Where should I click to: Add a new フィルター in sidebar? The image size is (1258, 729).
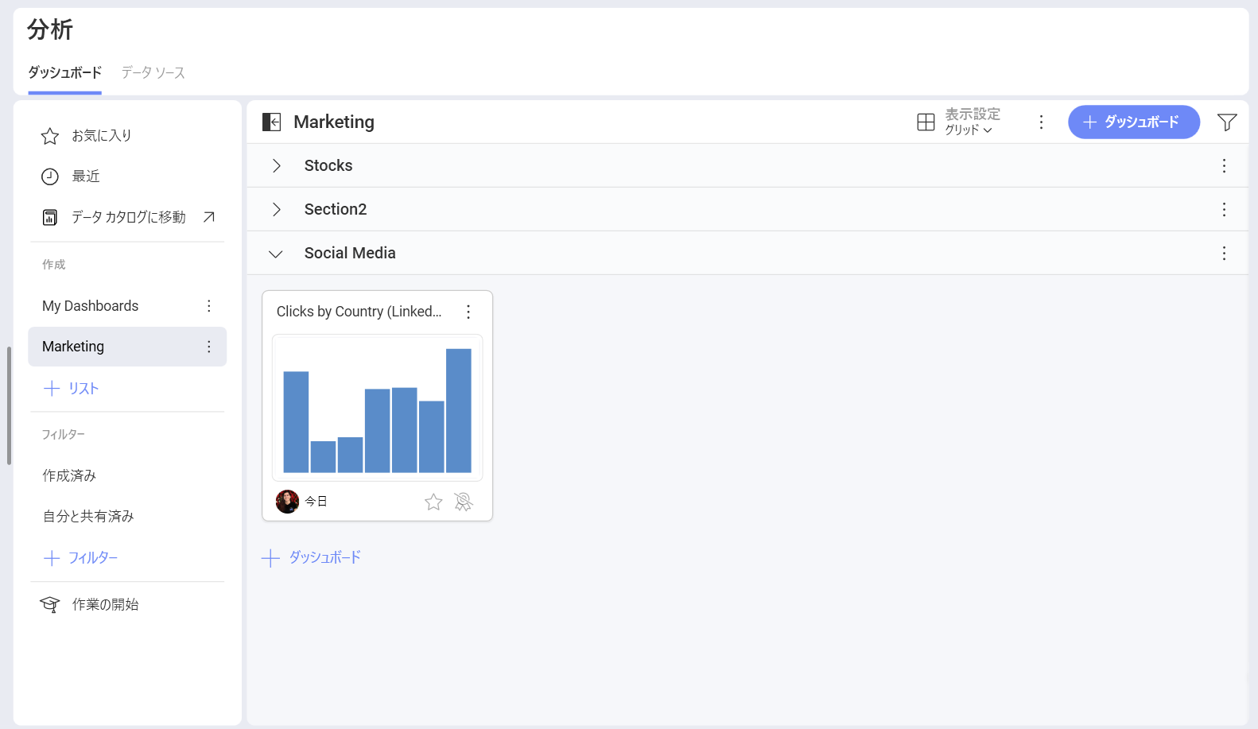click(80, 558)
